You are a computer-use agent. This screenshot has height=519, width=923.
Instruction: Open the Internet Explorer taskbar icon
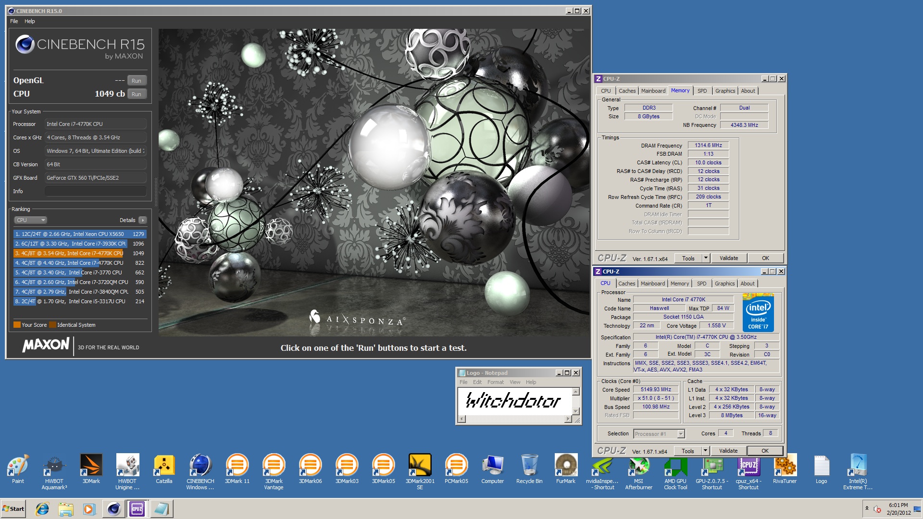coord(42,509)
